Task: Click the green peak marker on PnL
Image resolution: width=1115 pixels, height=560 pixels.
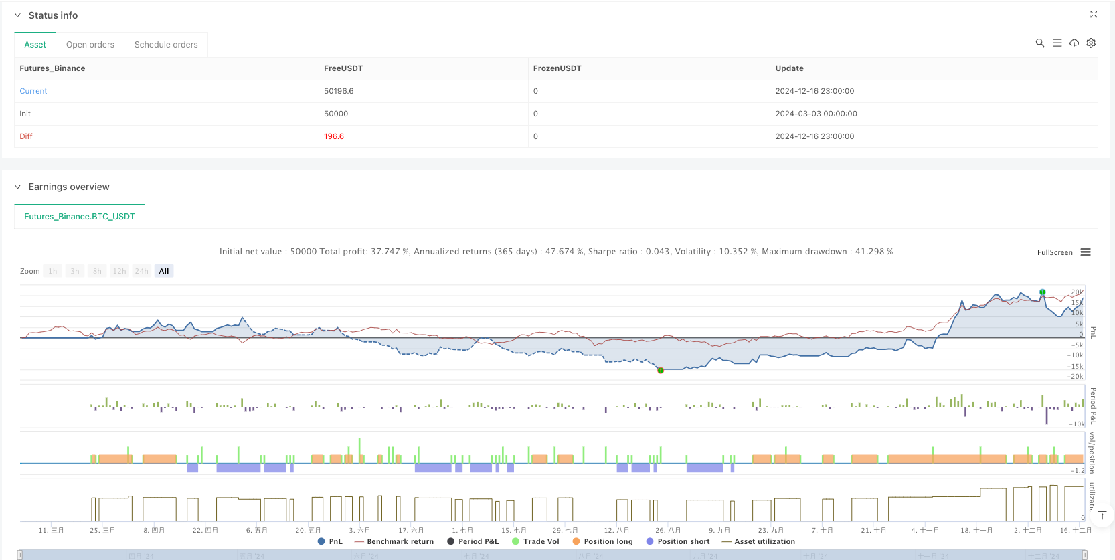Action: 1042,292
